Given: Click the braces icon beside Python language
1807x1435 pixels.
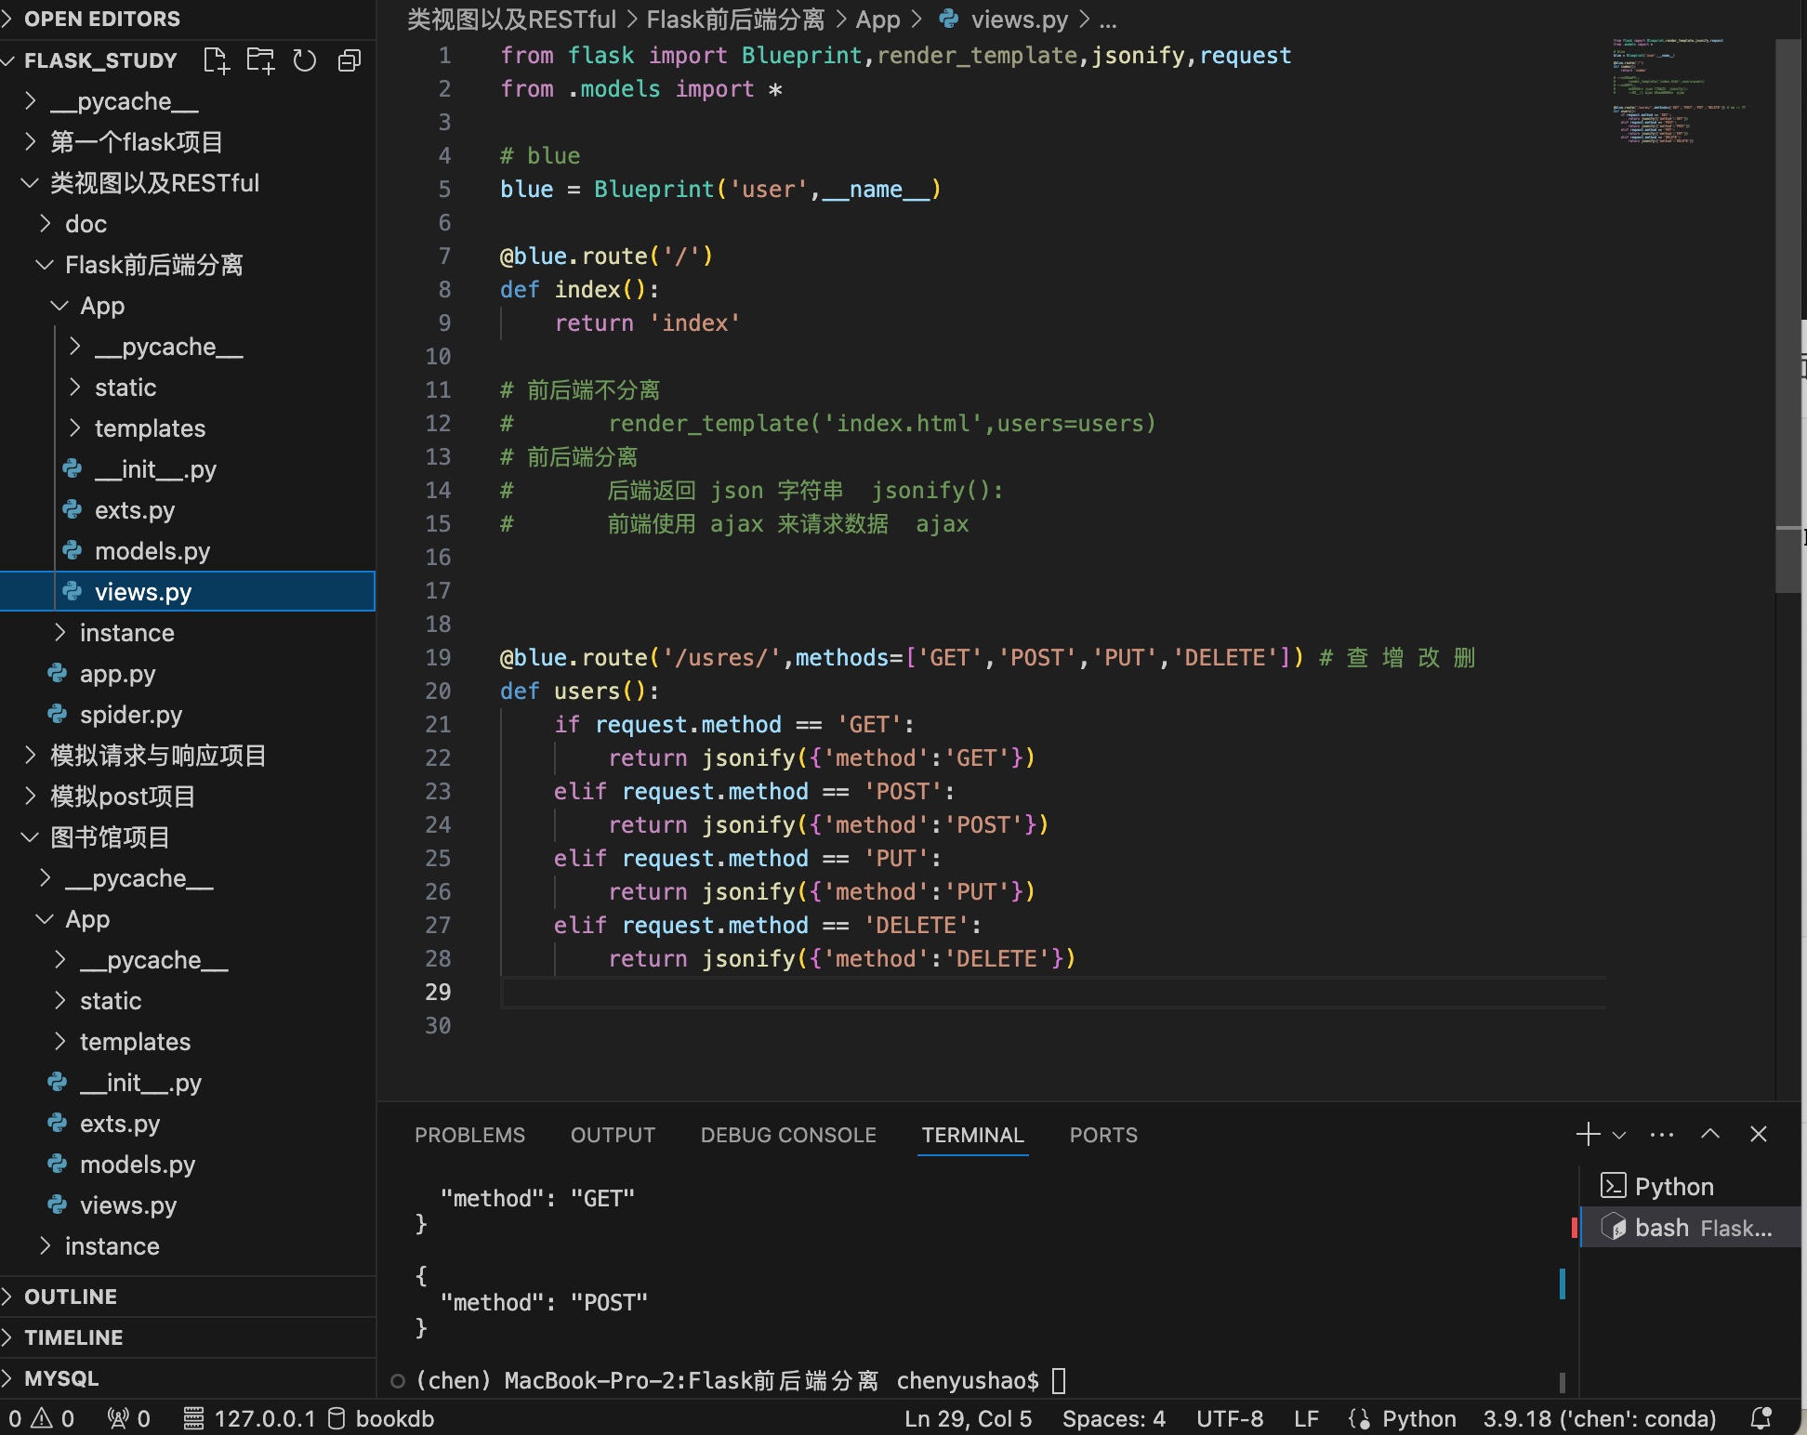Looking at the screenshot, I should click(x=1359, y=1418).
